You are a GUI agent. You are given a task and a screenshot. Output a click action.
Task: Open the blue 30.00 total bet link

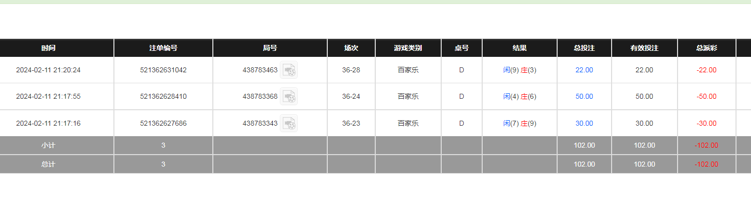(584, 124)
